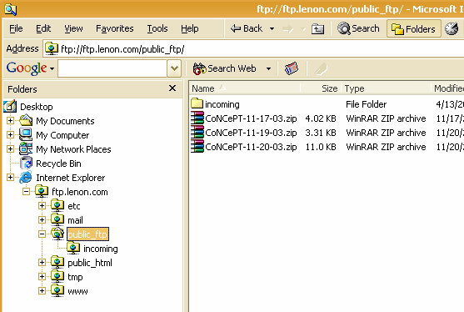Collapse the public_ftp tree node

[x=42, y=234]
